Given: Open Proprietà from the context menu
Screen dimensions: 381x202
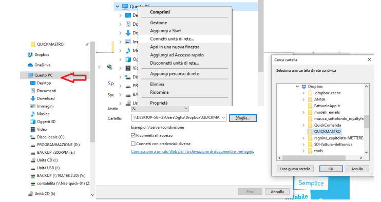Looking at the screenshot, I should (x=185, y=103).
